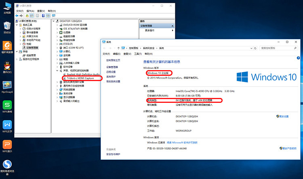Click the search magnifier in System window
This screenshot has height=179, width=303.
[x=295, y=48]
